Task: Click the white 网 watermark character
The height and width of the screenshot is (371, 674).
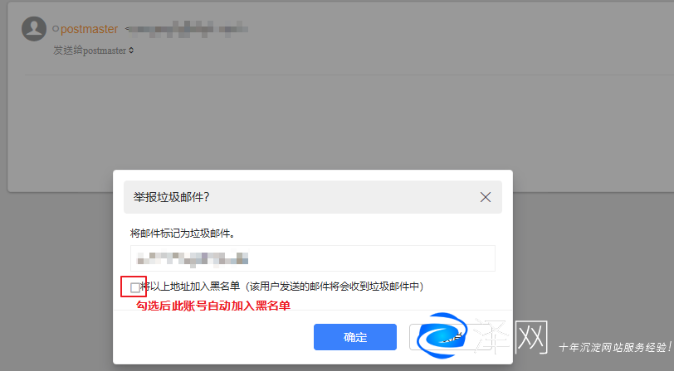Action: 531,338
